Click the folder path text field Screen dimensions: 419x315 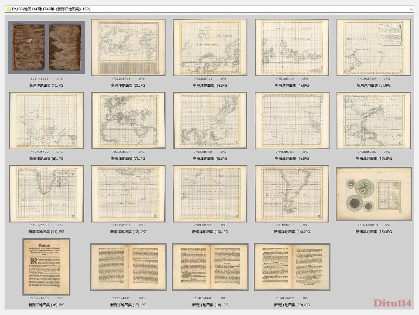click(x=209, y=9)
